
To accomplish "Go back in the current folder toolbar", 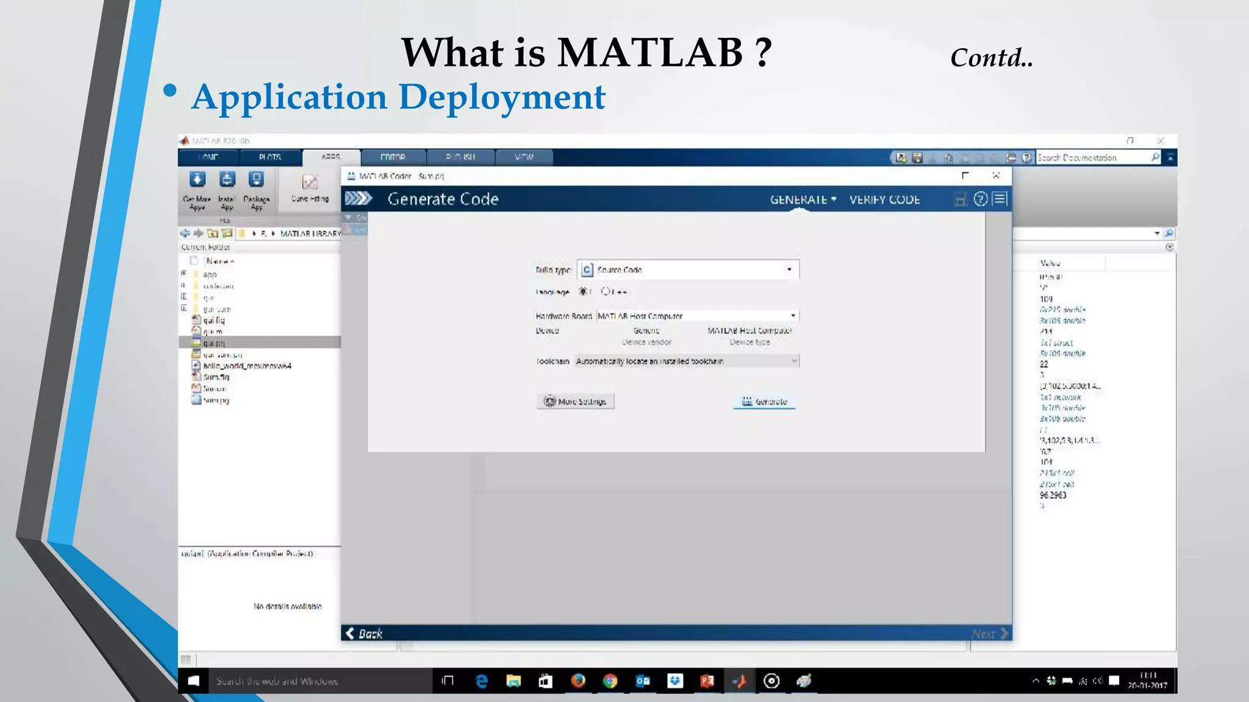I will tap(185, 233).
